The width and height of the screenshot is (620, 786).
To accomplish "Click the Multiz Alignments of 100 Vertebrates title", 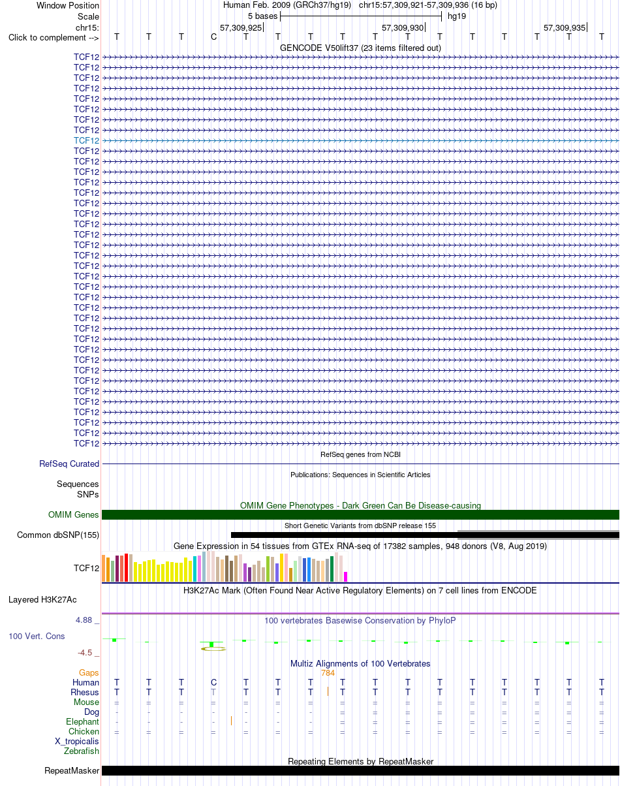I will click(360, 663).
